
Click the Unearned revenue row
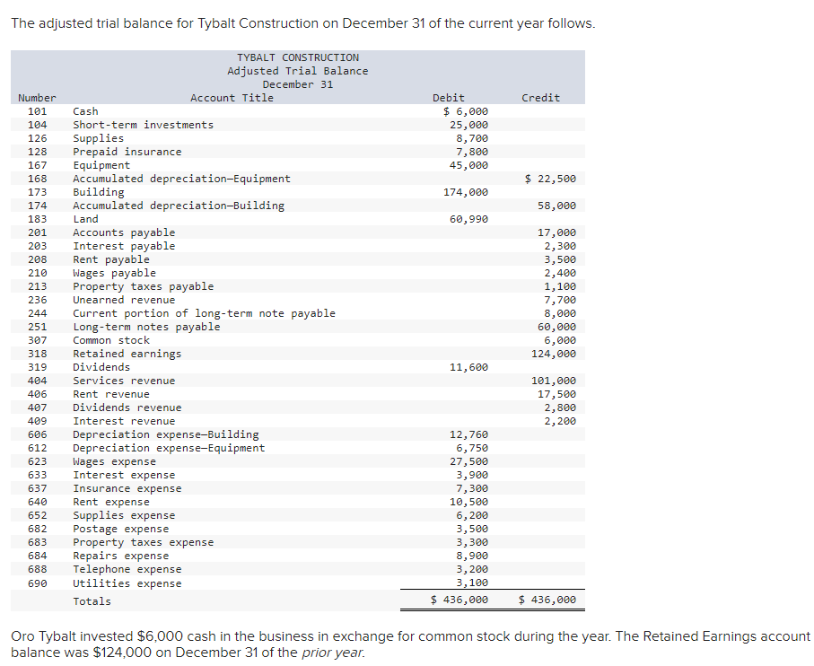[x=114, y=300]
